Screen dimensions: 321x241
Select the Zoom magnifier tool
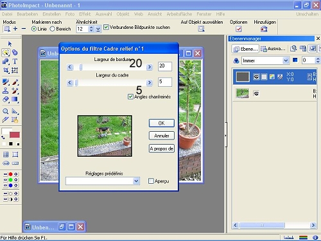coord(6,111)
